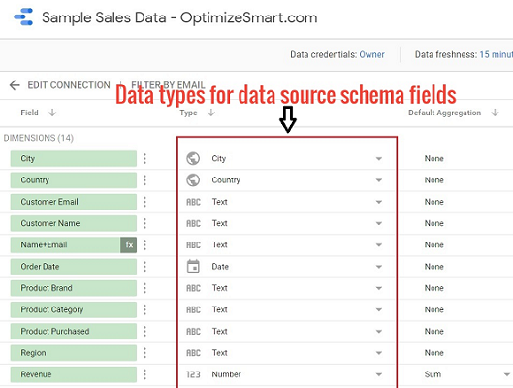Viewport: 513px width, 388px height.
Task: Open three-dot menu for Order Date field
Action: (x=144, y=267)
